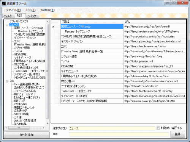Focus the 選択カテゴリ field
Viewport: 190px width, 142px height.
pos(112,128)
